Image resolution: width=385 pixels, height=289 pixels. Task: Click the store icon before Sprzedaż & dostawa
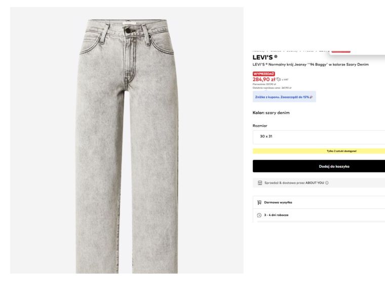[x=260, y=183]
